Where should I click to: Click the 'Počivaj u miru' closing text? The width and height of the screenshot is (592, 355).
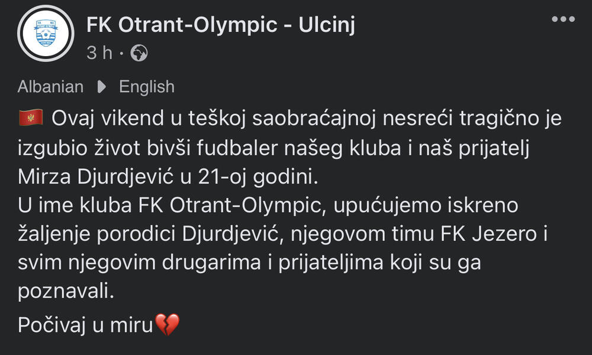(85, 324)
